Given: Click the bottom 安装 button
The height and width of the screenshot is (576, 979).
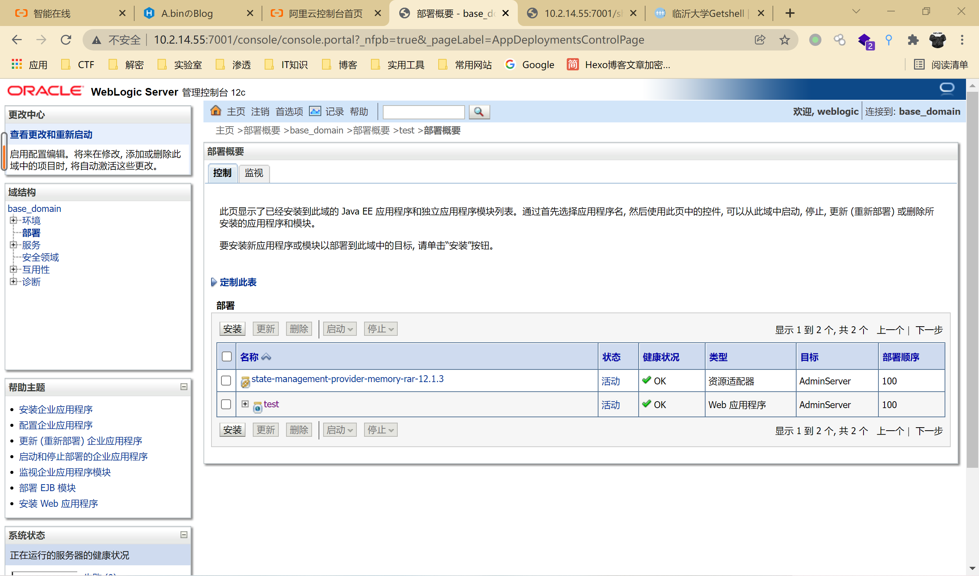Looking at the screenshot, I should pyautogui.click(x=232, y=430).
